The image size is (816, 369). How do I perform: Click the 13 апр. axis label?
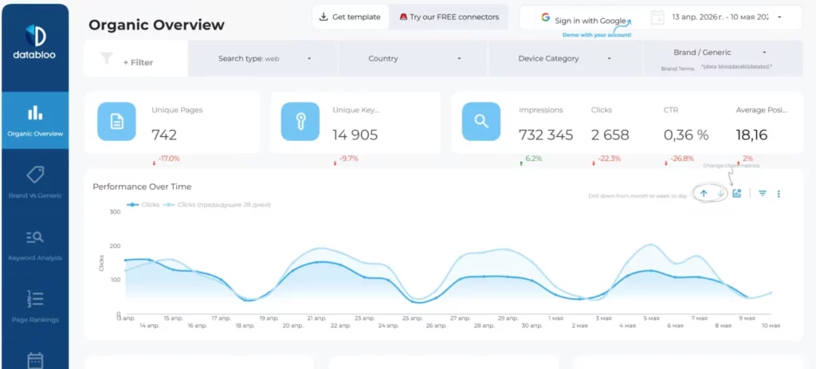coord(125,318)
